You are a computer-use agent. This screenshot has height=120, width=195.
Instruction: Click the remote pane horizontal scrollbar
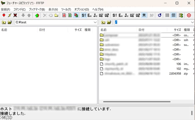pyautogui.click(x=137, y=102)
